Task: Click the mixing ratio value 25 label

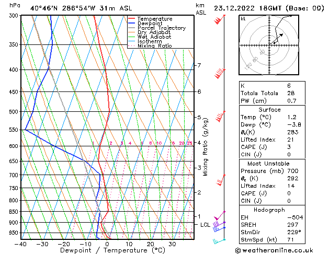Action: coord(189,143)
